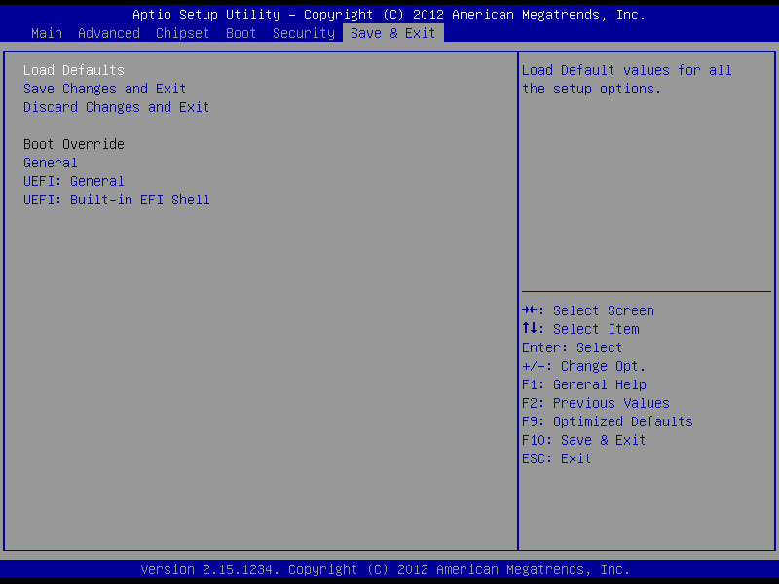Image resolution: width=779 pixels, height=584 pixels.
Task: Boot from the General device entry
Action: 51,163
